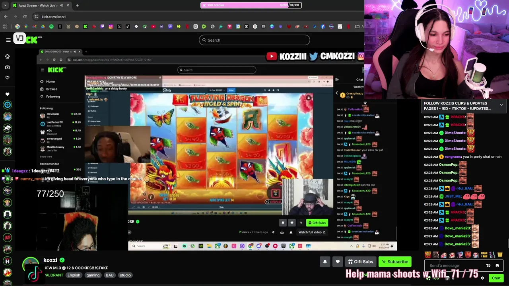Open chat settings gear icon
509x286 pixels.
pyautogui.click(x=482, y=278)
